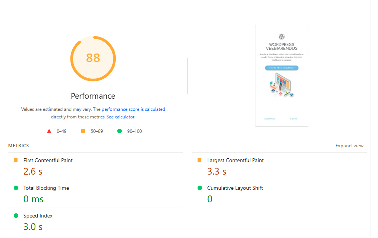
Task: Click the WordPress logo in the page preview
Action: (x=282, y=37)
